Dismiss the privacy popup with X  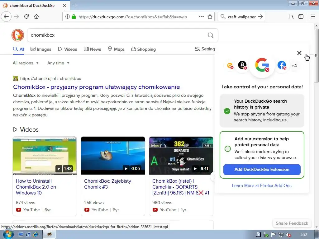(299, 53)
